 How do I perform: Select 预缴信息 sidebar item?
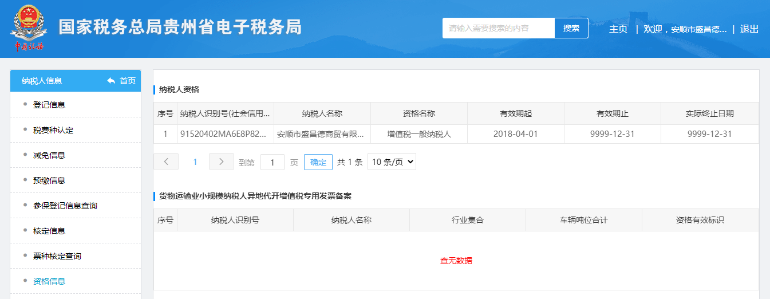(x=49, y=180)
